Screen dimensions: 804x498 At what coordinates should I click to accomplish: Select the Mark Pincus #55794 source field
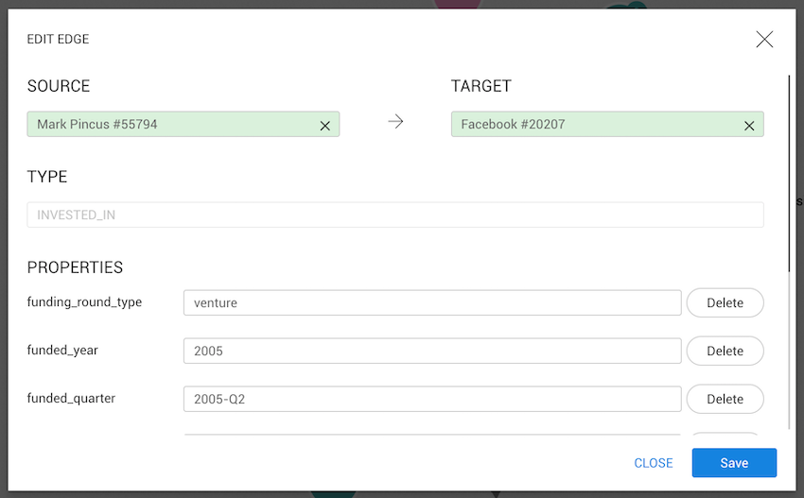click(x=170, y=124)
